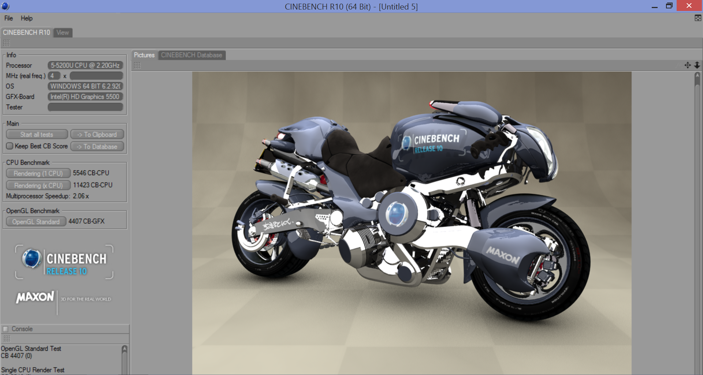
Task: Click the grip handle under Console
Action: point(7,339)
